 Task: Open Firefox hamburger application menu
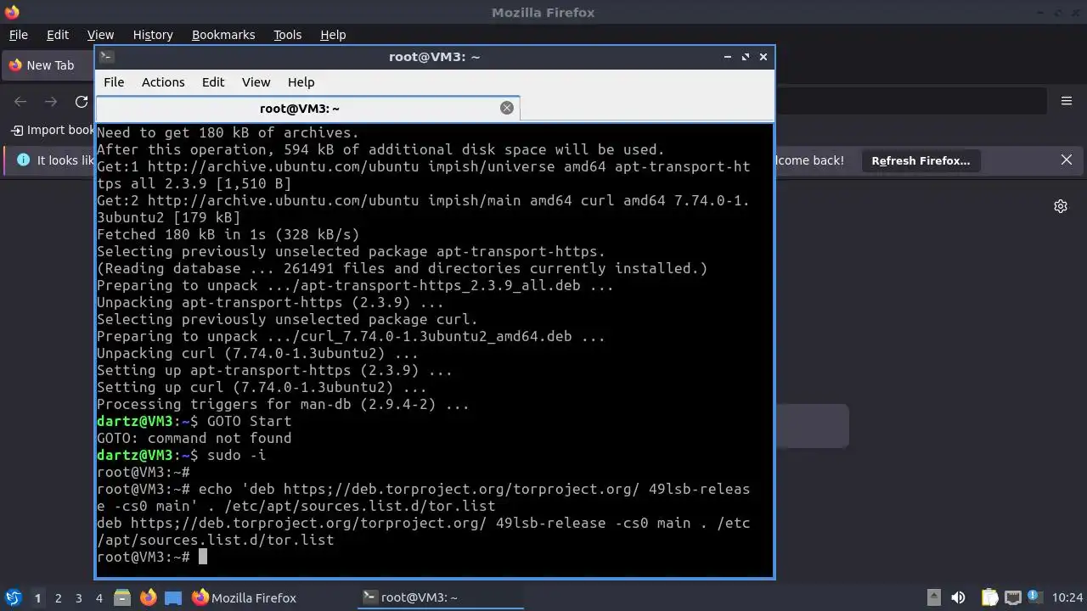(1067, 101)
